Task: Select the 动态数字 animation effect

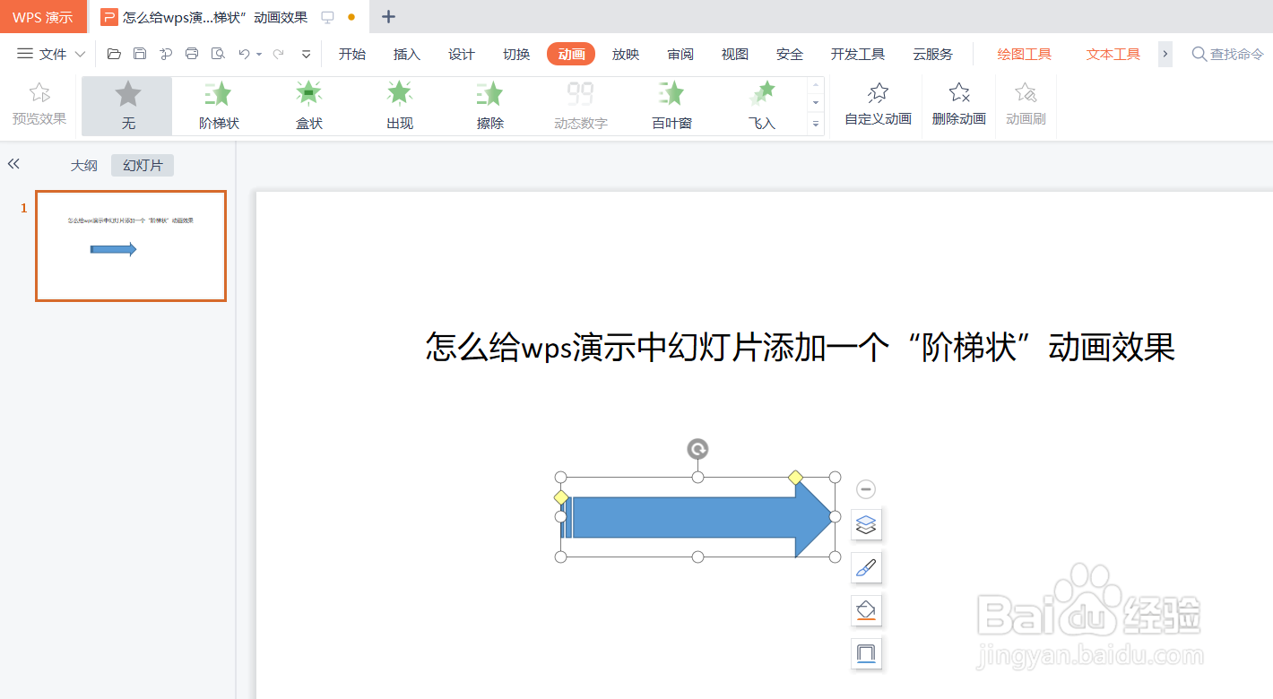Action: (x=581, y=106)
